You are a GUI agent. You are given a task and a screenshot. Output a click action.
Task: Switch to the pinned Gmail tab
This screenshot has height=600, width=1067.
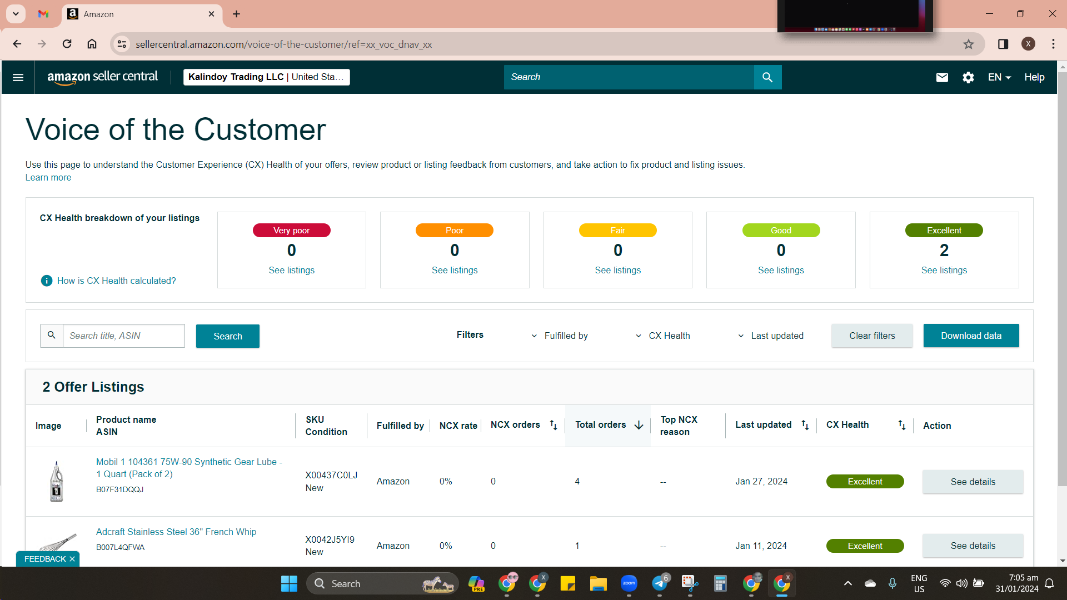[x=43, y=14]
